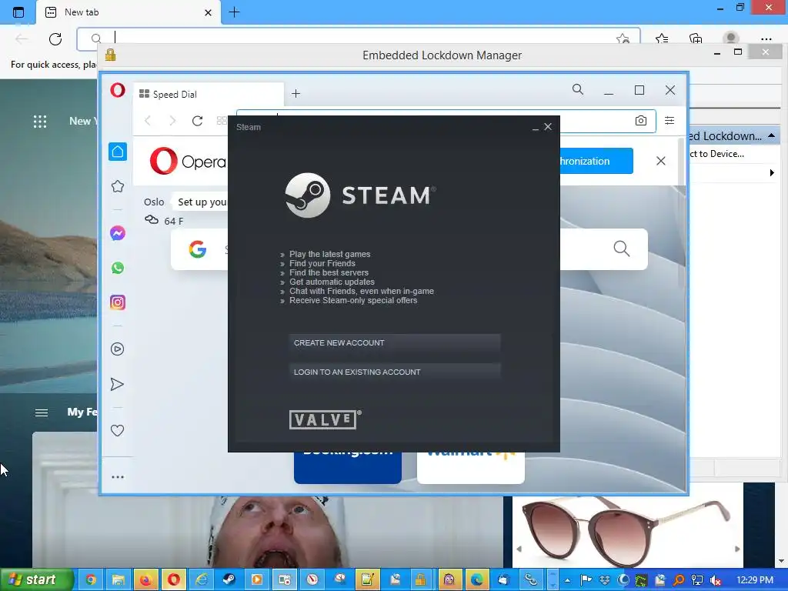788x591 pixels.
Task: Open Booking.com speed dial tile
Action: pos(348,467)
